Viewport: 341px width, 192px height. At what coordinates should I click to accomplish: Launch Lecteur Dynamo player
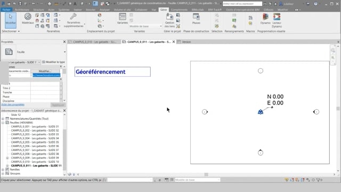(x=277, y=20)
